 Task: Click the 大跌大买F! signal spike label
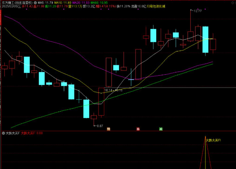213,141
